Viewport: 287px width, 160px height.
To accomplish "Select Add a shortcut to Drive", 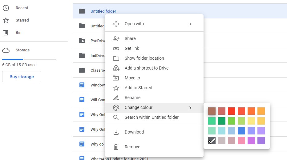I will pyautogui.click(x=146, y=68).
